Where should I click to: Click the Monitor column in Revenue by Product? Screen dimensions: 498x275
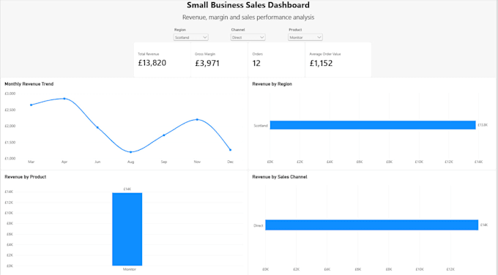tap(127, 229)
